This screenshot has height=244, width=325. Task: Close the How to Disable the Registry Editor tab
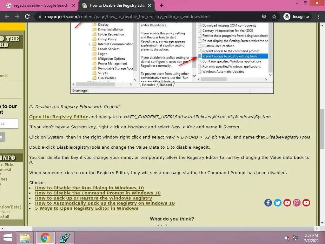[x=149, y=5]
